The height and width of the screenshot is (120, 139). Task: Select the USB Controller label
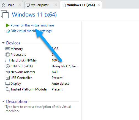pyautogui.click(x=21, y=78)
